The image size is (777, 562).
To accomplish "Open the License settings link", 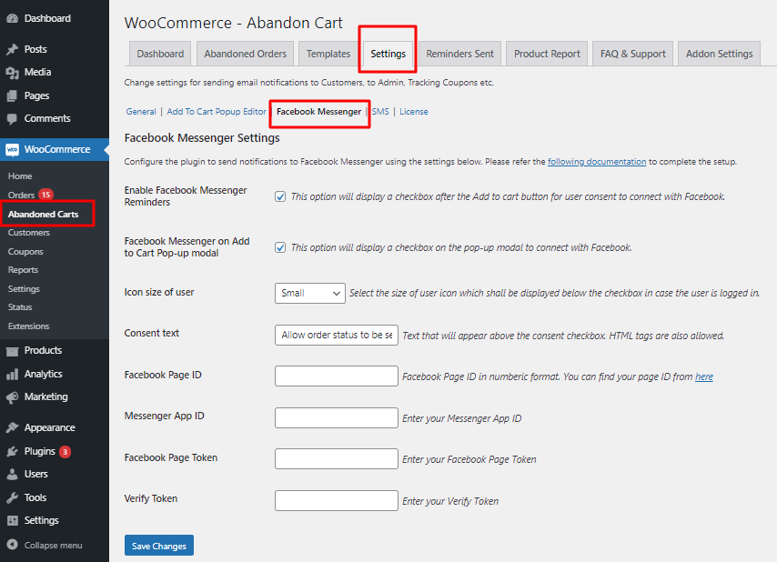I will (414, 112).
